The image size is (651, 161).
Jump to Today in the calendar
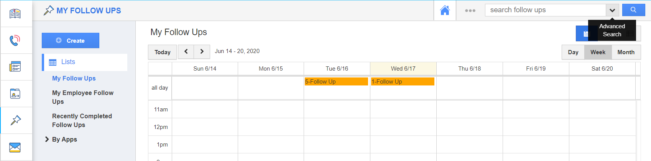coord(163,52)
